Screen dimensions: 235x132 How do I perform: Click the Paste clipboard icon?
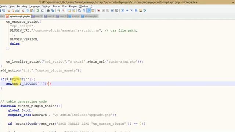(x=32, y=11)
